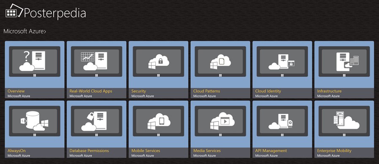Viewport: 379px width, 164px height.
Task: Select the Security cloud lock icon
Action: pos(159,62)
